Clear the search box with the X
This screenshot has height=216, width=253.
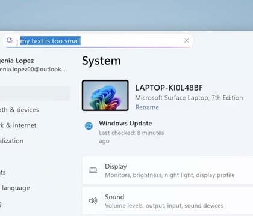[x=187, y=41]
